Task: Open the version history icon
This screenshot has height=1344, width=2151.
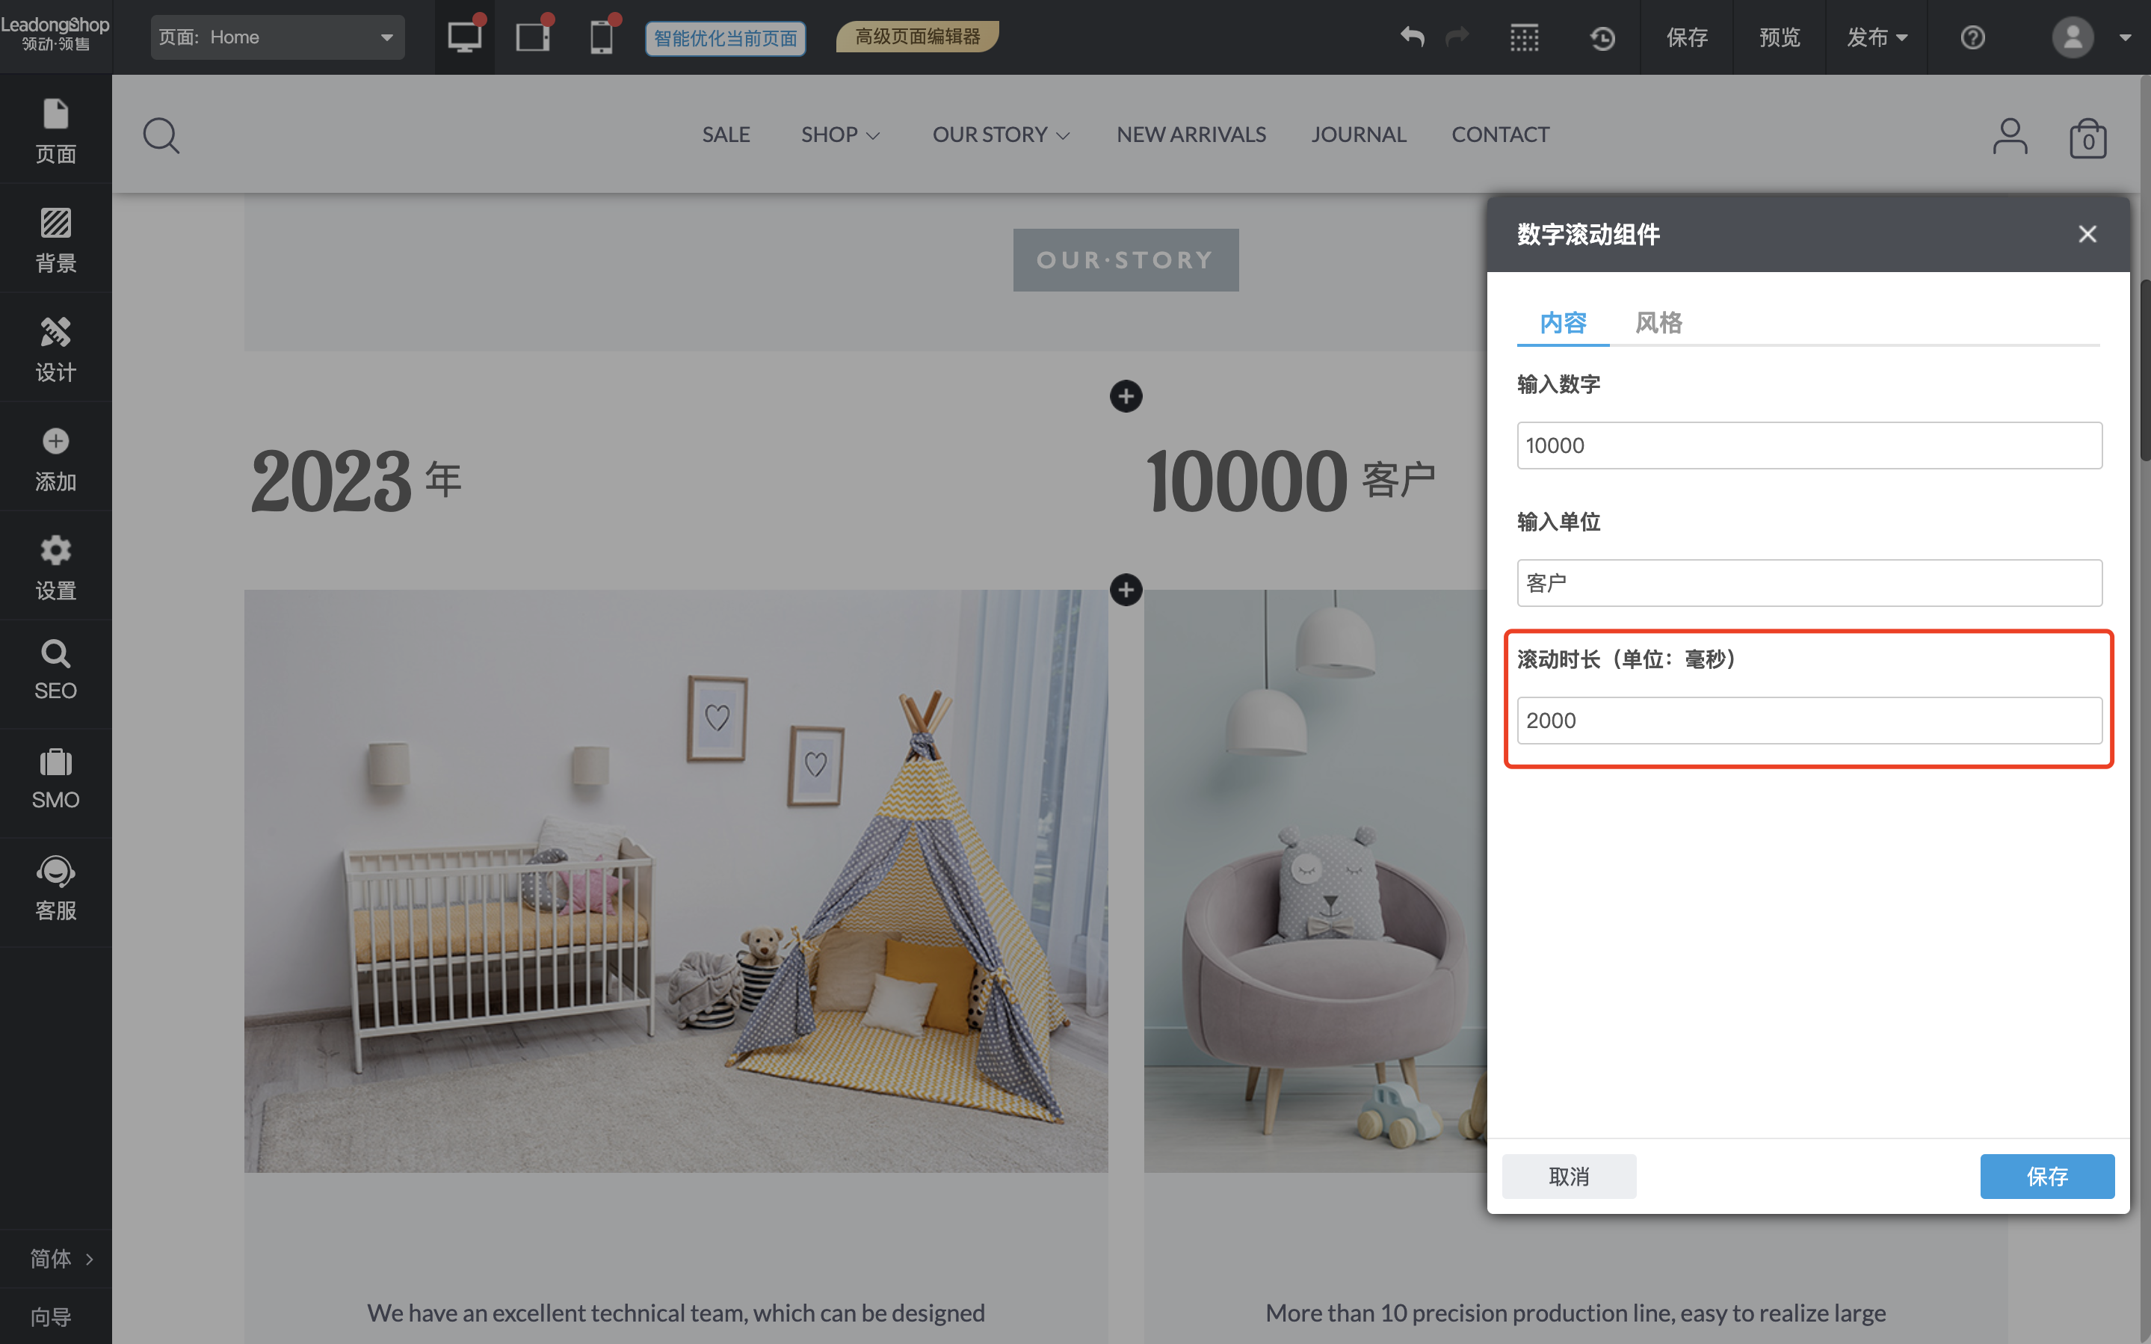Action: [x=1602, y=37]
